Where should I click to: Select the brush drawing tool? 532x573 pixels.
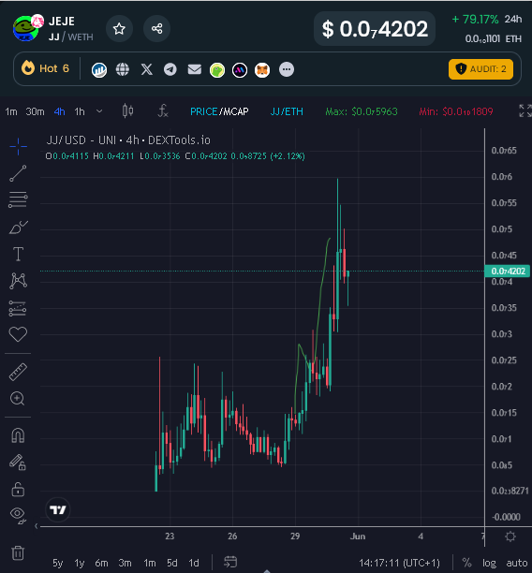click(19, 228)
